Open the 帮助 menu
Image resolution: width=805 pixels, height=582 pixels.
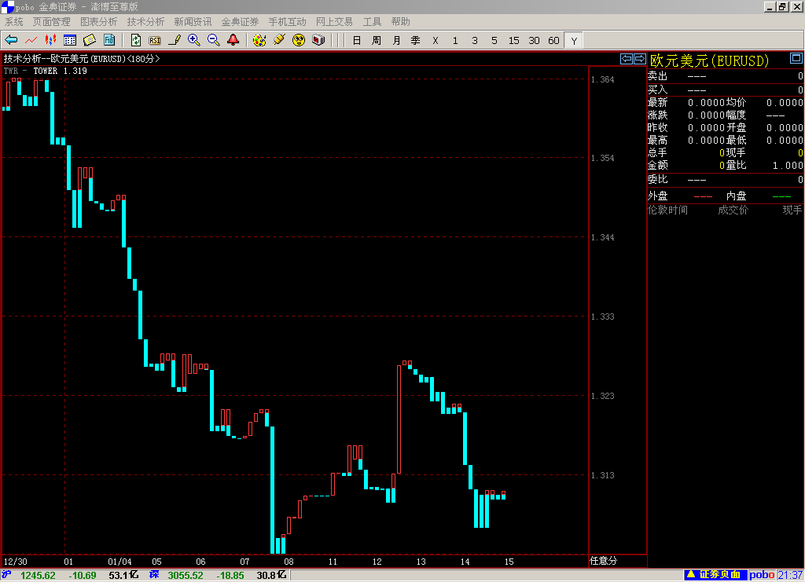400,21
